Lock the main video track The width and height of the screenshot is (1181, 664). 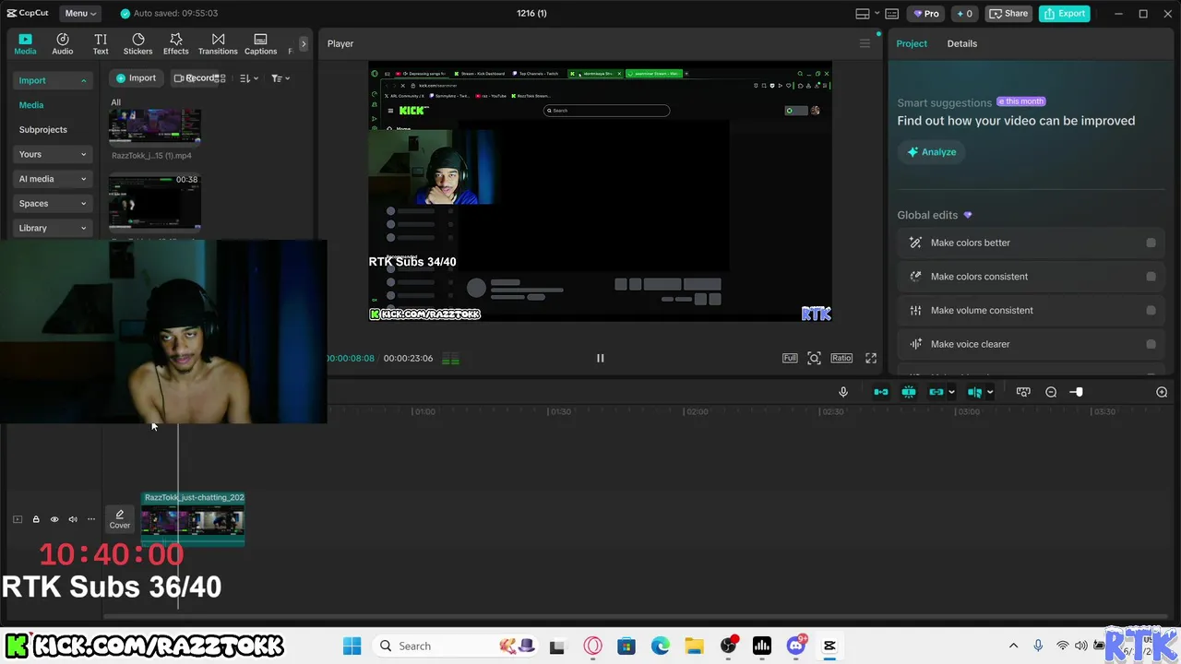click(36, 519)
